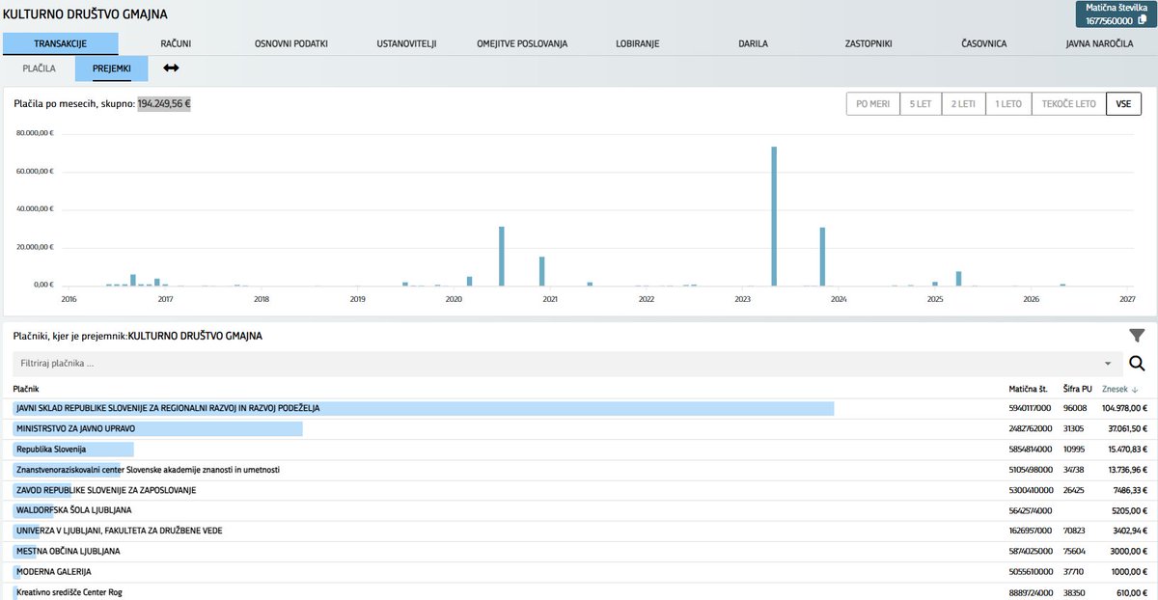Click the Plačnik column header
1158x600 pixels.
coord(27,389)
